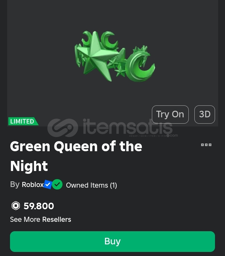Select the item preview image area
Image resolution: width=225 pixels, height=256 pixels.
(112, 63)
